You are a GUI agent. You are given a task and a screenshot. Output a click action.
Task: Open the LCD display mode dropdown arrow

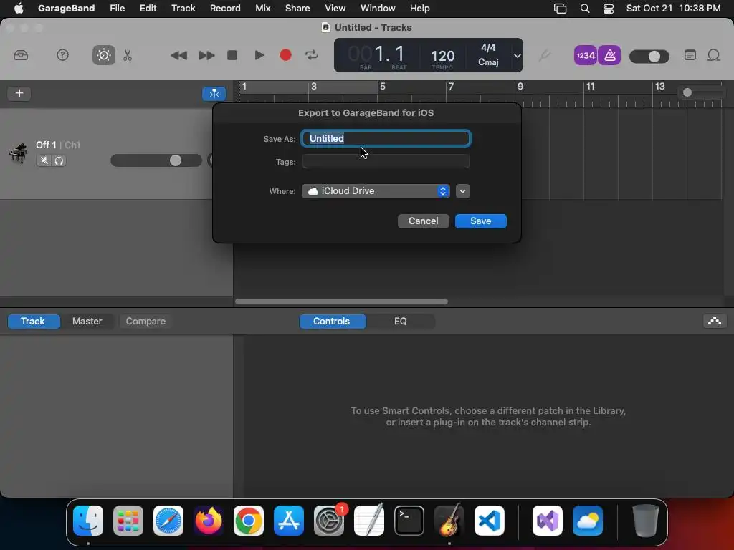pyautogui.click(x=517, y=55)
